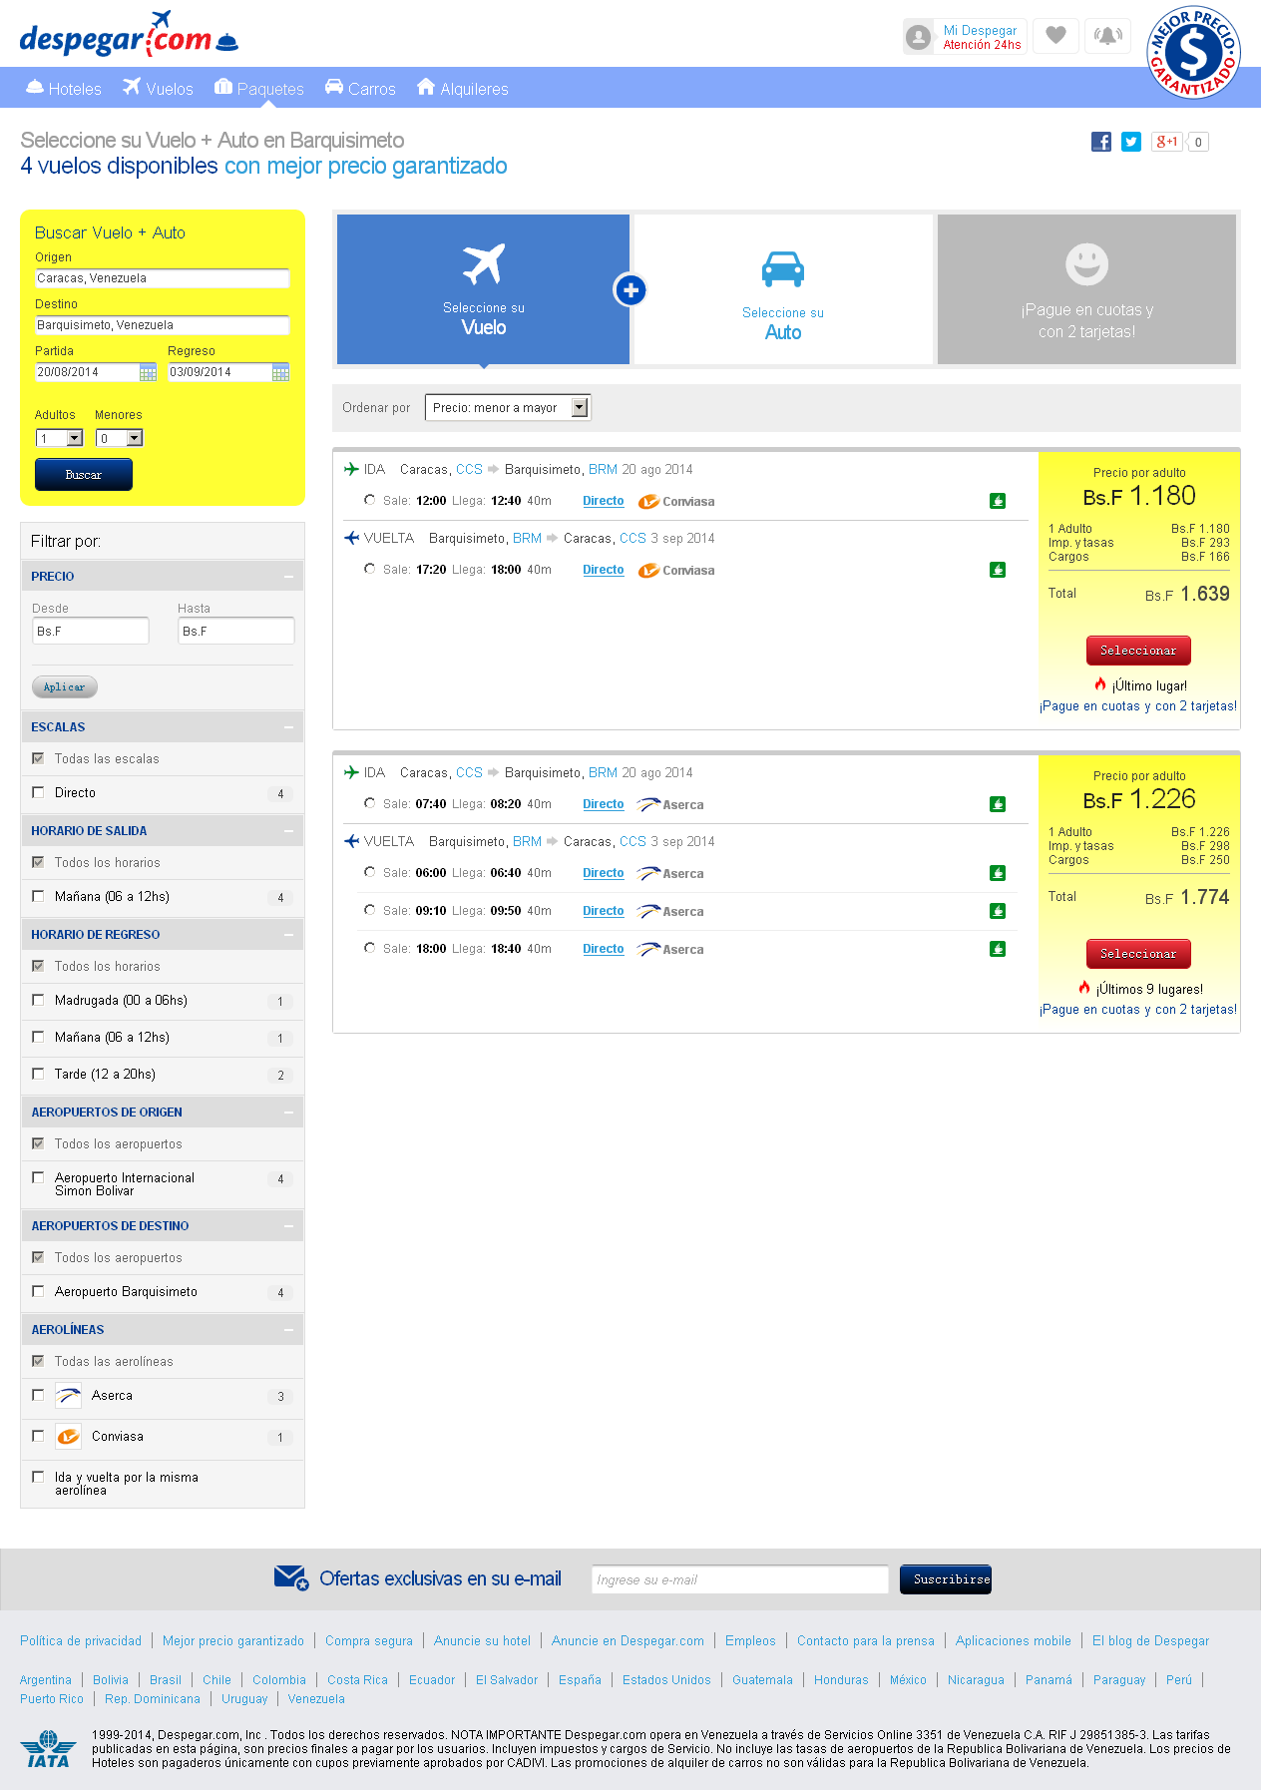The width and height of the screenshot is (1261, 1790).
Task: Open alerts bell icon in header
Action: [x=1107, y=36]
